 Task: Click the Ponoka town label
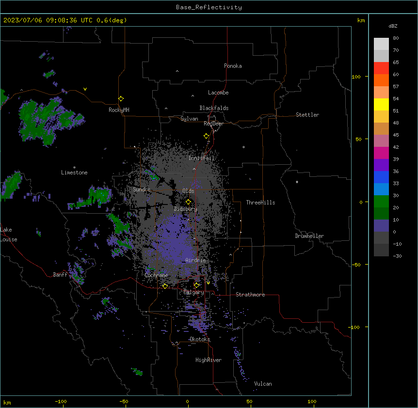point(233,66)
